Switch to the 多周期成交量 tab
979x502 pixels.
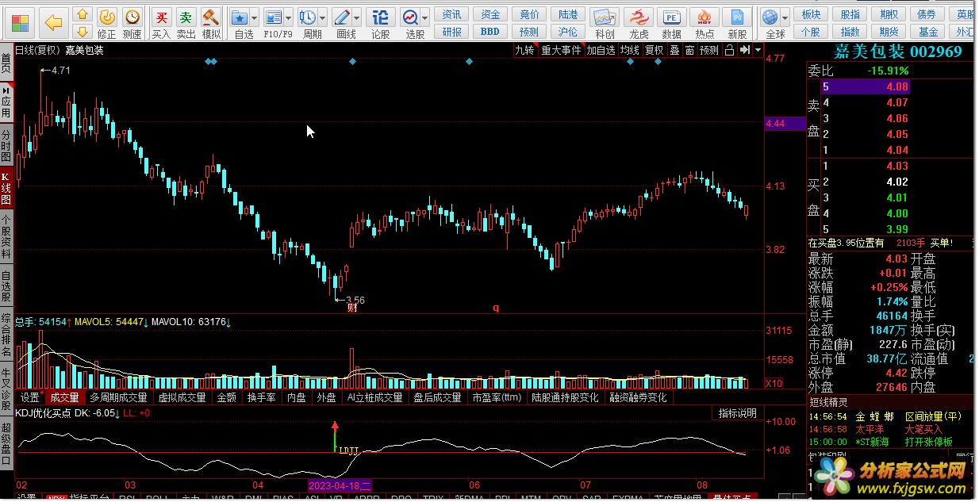tap(118, 397)
